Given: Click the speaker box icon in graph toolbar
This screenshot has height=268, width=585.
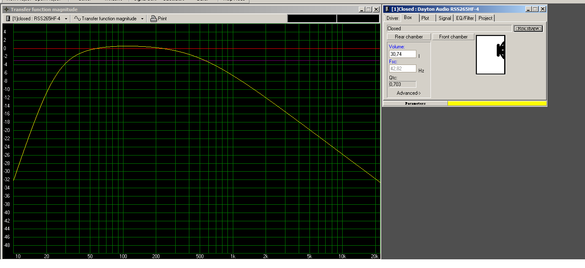Looking at the screenshot, I should pos(8,19).
